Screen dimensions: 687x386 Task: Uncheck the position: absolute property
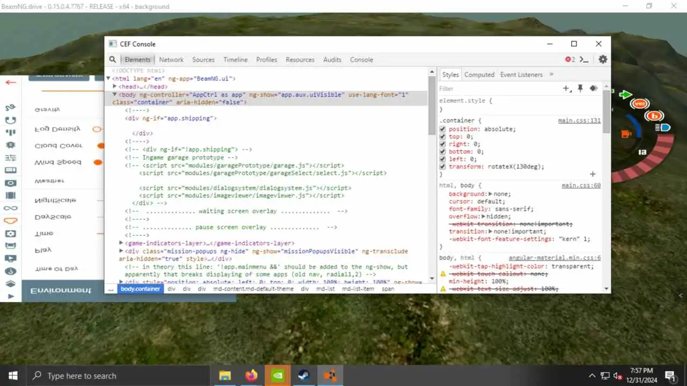443,129
